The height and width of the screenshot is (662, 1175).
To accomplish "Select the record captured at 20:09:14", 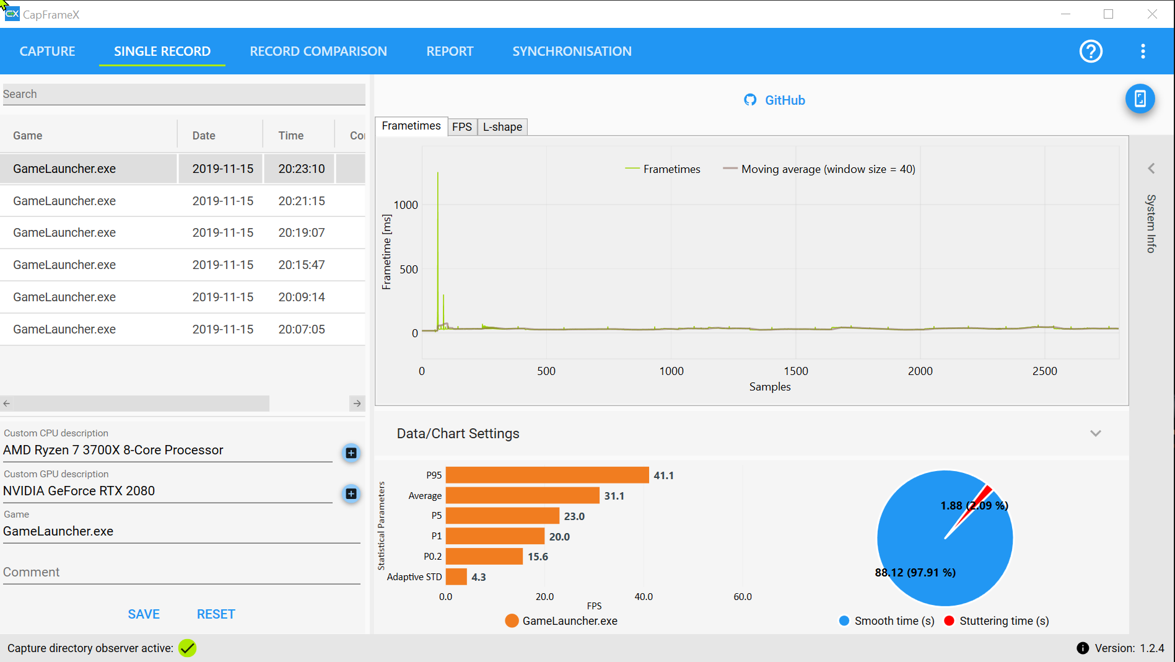I will pyautogui.click(x=183, y=297).
